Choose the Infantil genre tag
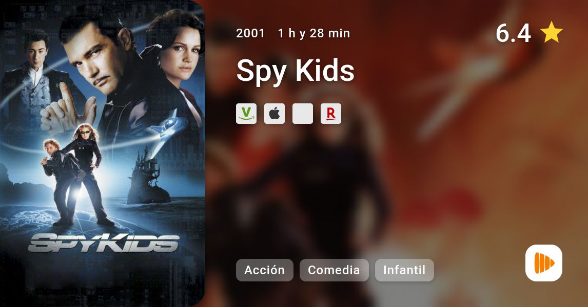The height and width of the screenshot is (307, 588). click(404, 270)
